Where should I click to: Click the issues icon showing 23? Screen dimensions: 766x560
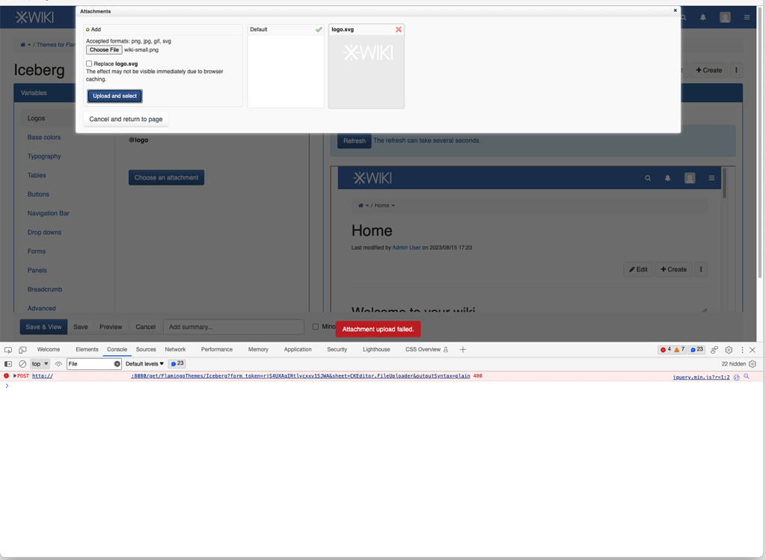point(696,349)
